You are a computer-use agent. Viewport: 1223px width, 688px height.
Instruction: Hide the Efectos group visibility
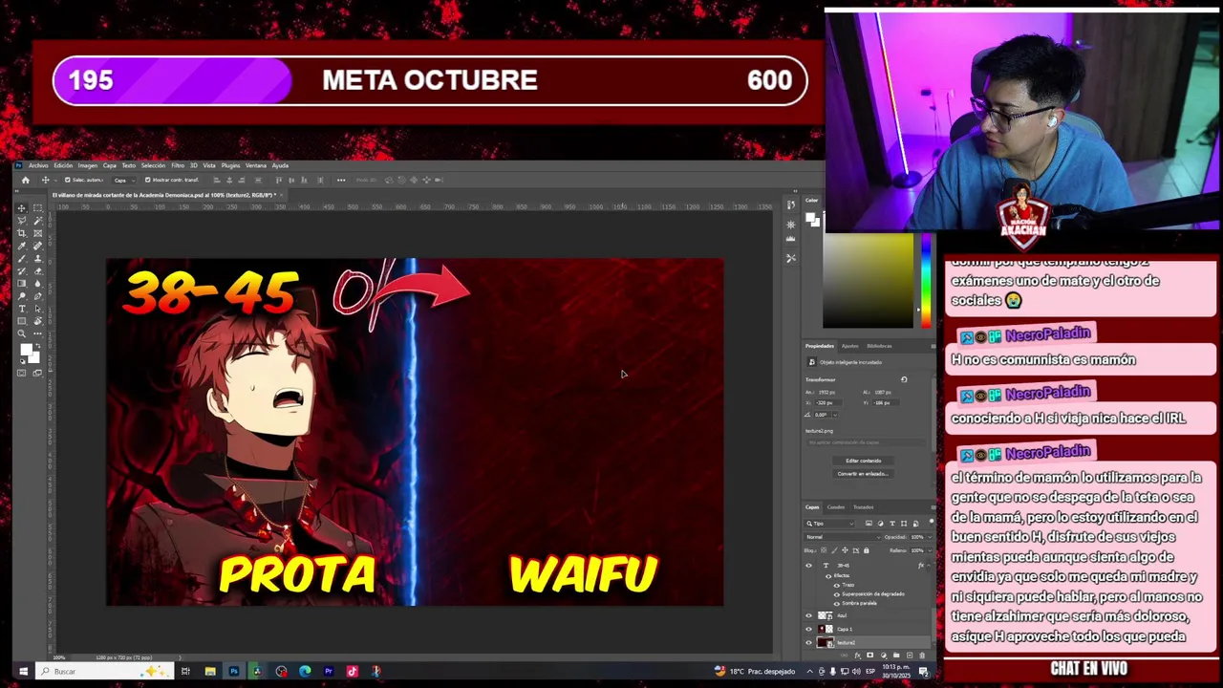(x=828, y=576)
